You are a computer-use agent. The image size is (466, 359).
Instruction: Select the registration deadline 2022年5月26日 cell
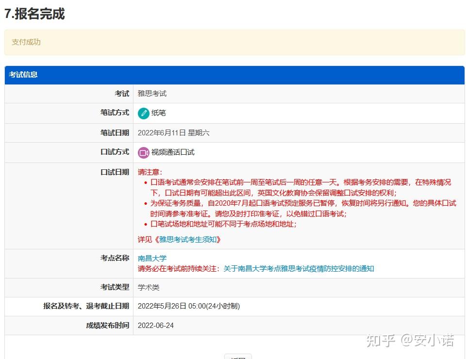point(188,306)
